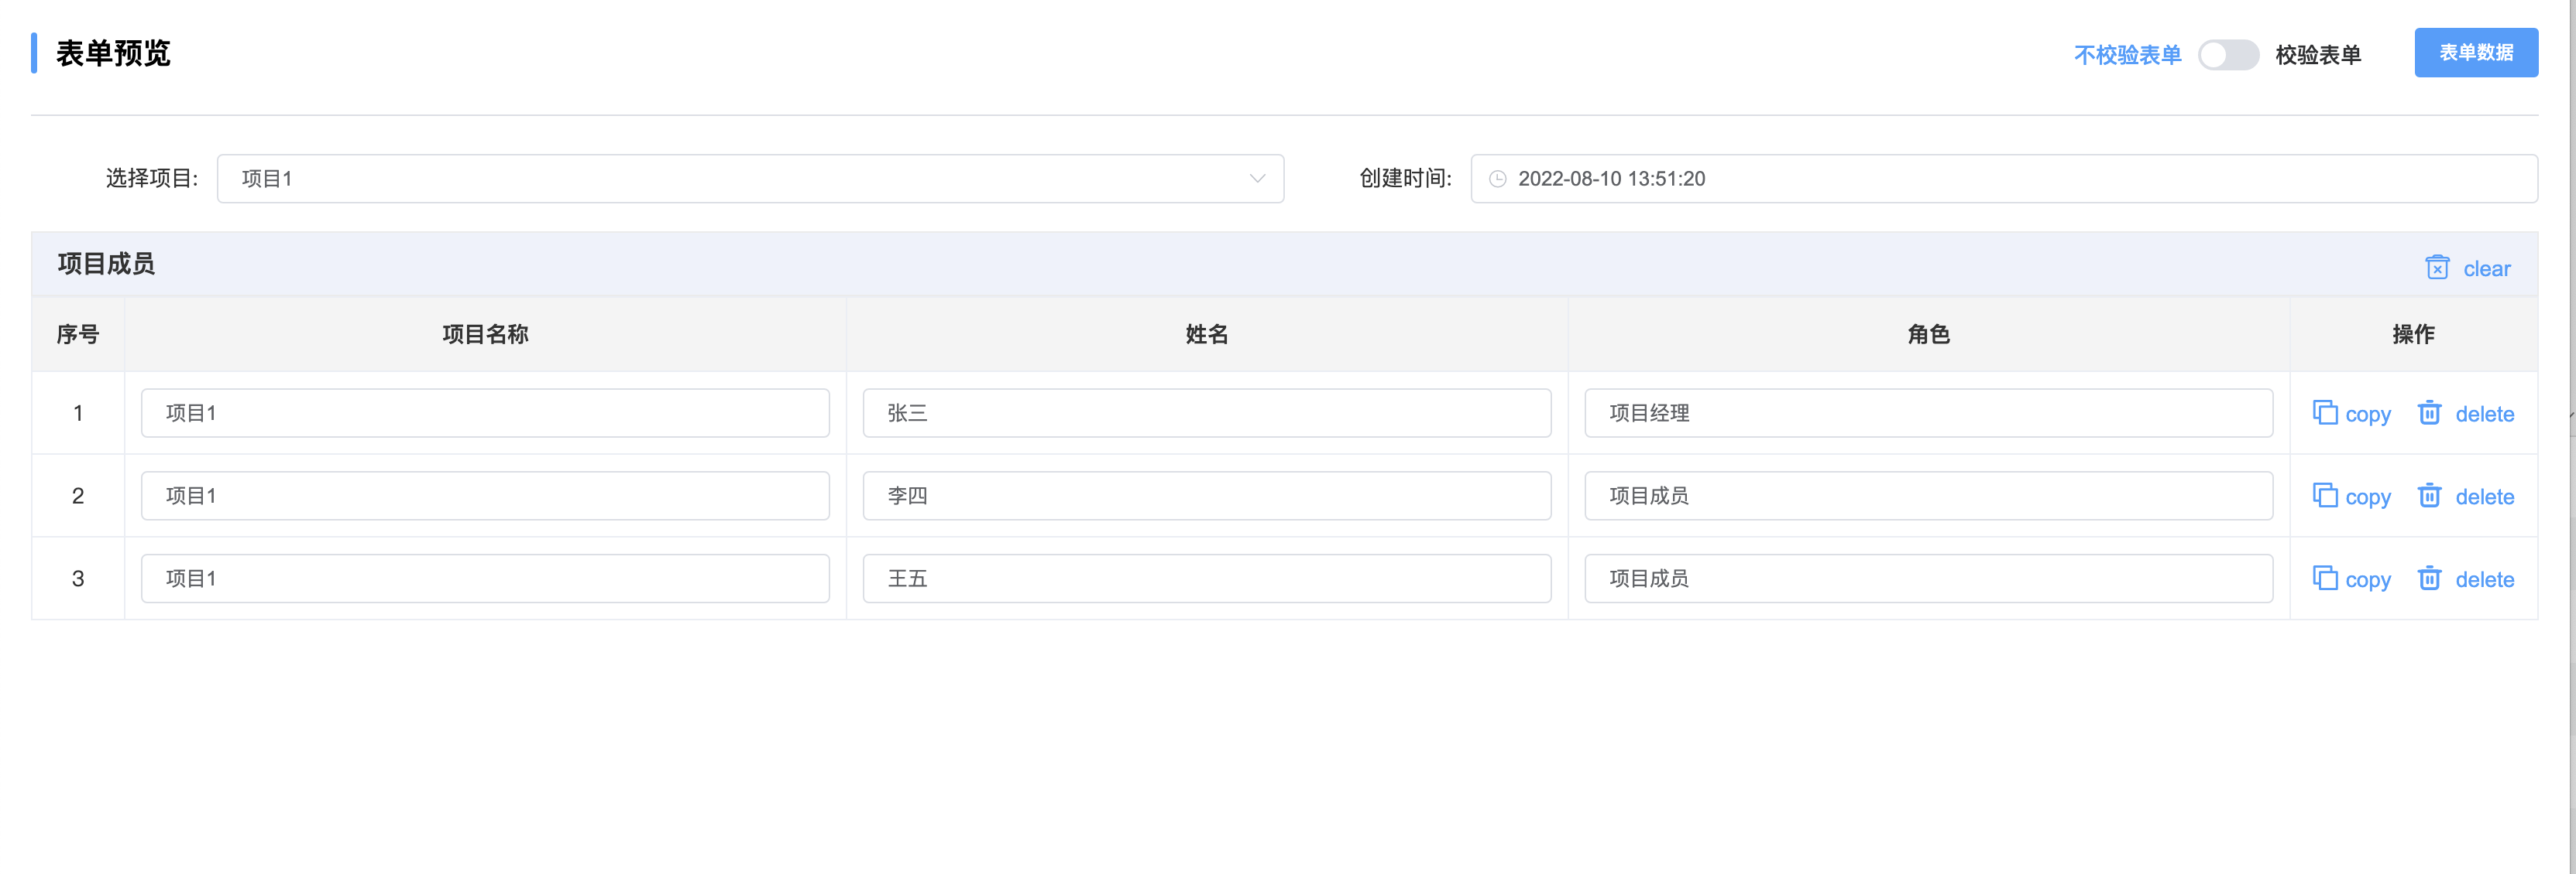Click the sequence number 2 cell
The height and width of the screenshot is (874, 2576).
click(78, 496)
